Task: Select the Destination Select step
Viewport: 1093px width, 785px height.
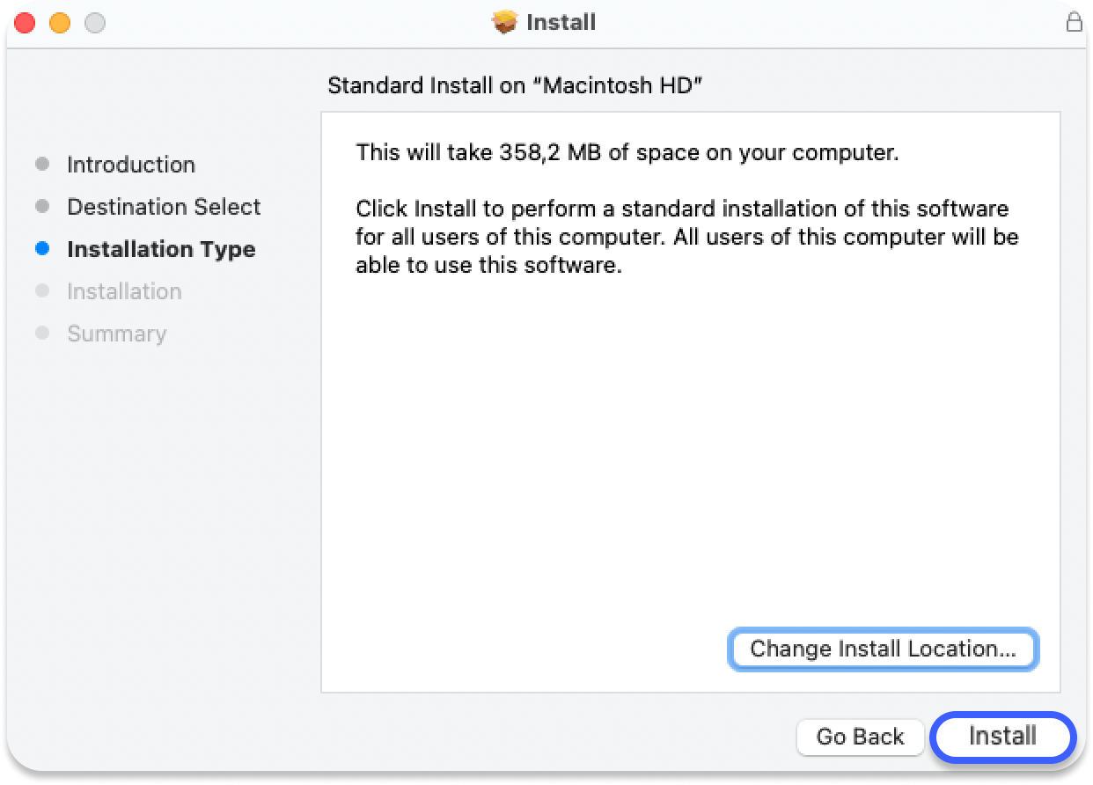Action: coord(164,207)
